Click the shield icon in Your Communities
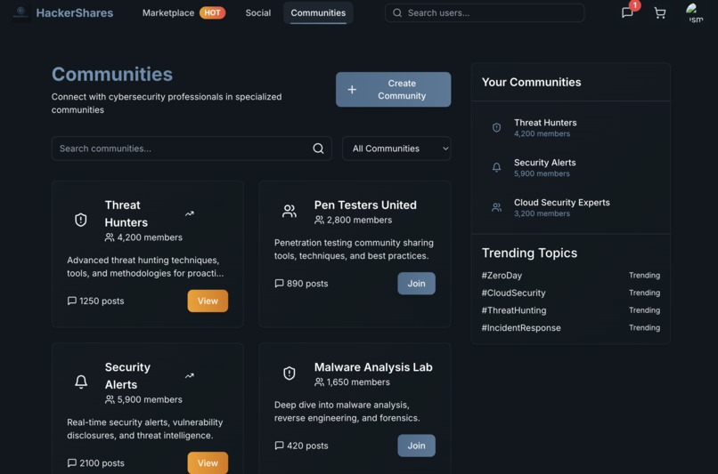Image resolution: width=718 pixels, height=474 pixels. point(496,127)
